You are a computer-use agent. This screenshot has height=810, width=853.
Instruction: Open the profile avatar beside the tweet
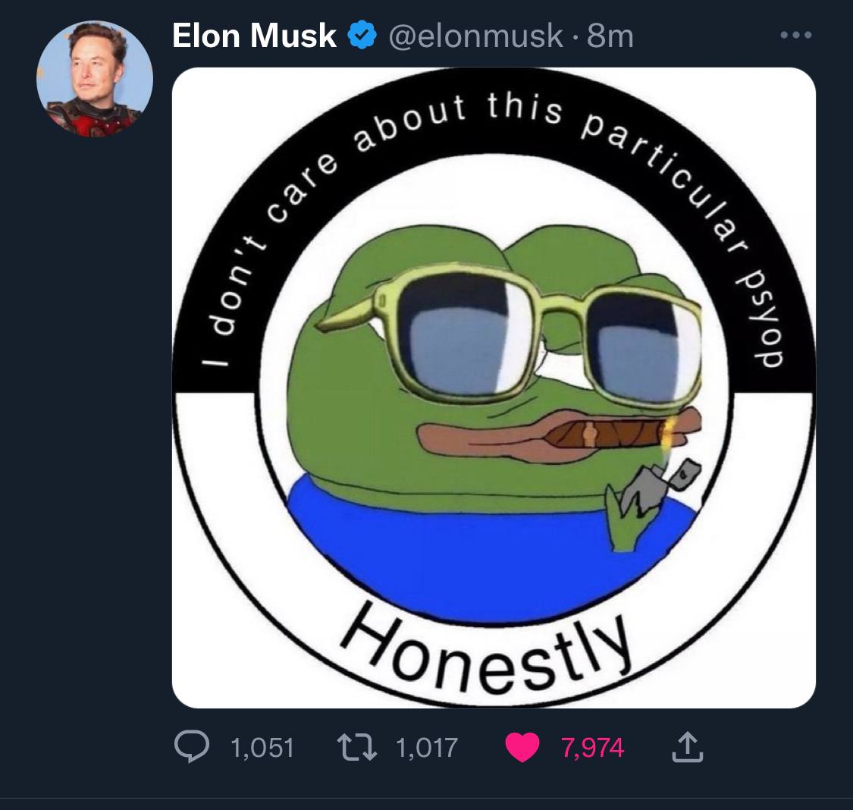(95, 79)
